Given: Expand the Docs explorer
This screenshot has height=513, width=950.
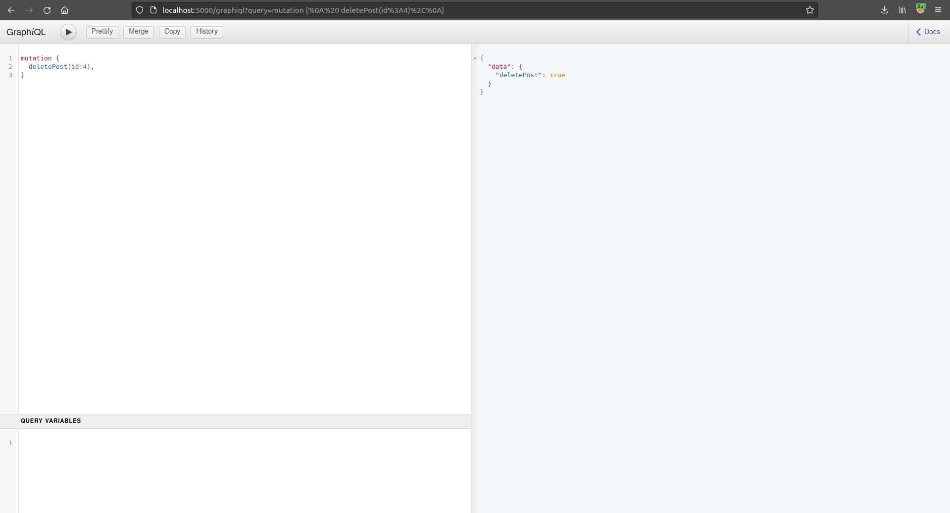Looking at the screenshot, I should (x=928, y=32).
